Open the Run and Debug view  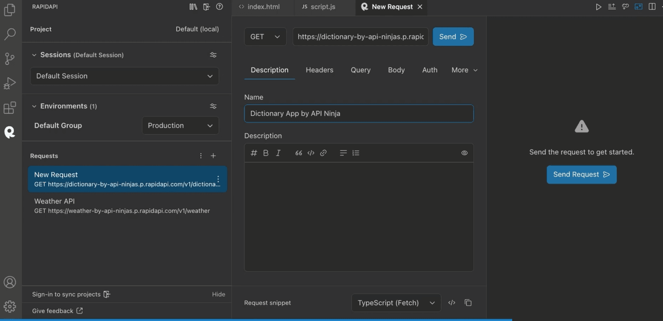10,83
